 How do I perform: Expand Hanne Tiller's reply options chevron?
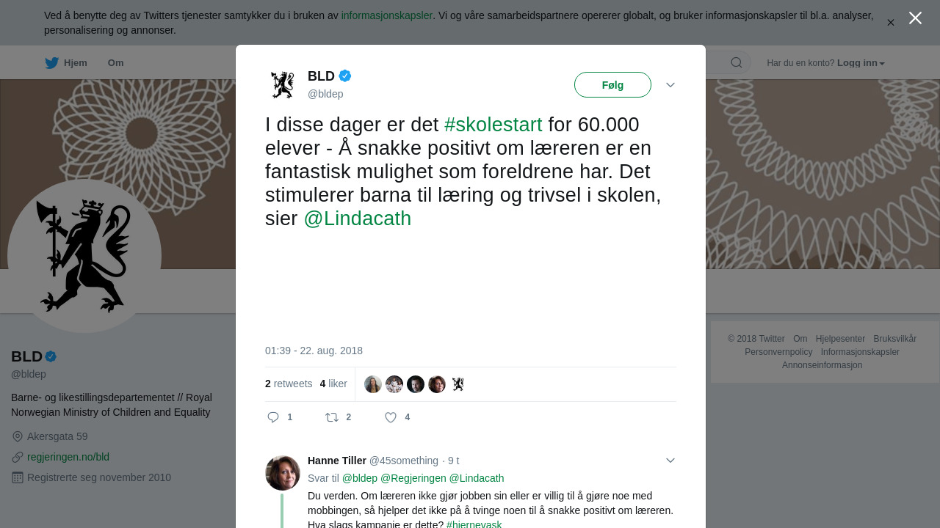[x=670, y=461]
